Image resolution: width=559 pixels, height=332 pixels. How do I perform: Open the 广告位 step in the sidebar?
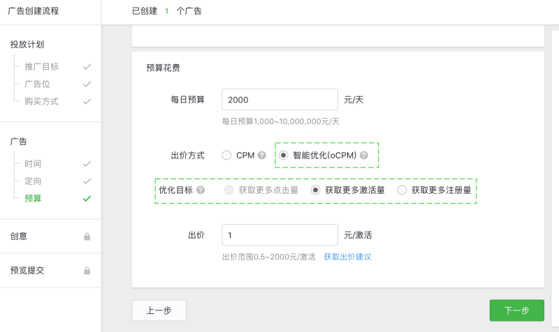pyautogui.click(x=37, y=84)
